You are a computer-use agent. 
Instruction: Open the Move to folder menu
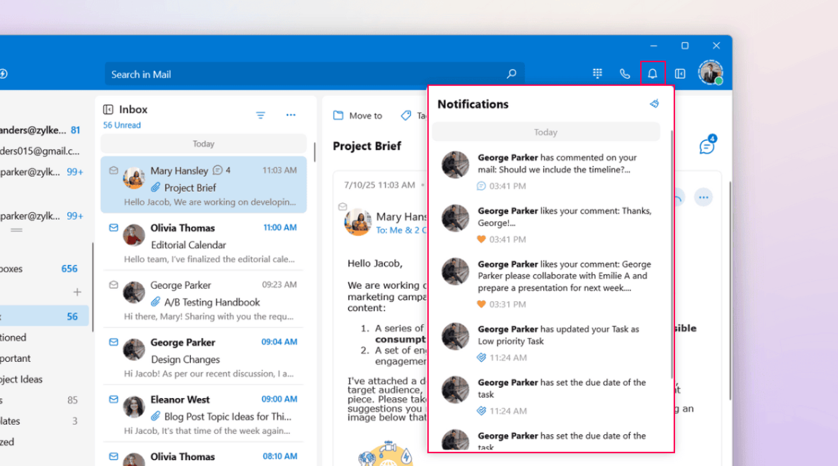pyautogui.click(x=358, y=116)
